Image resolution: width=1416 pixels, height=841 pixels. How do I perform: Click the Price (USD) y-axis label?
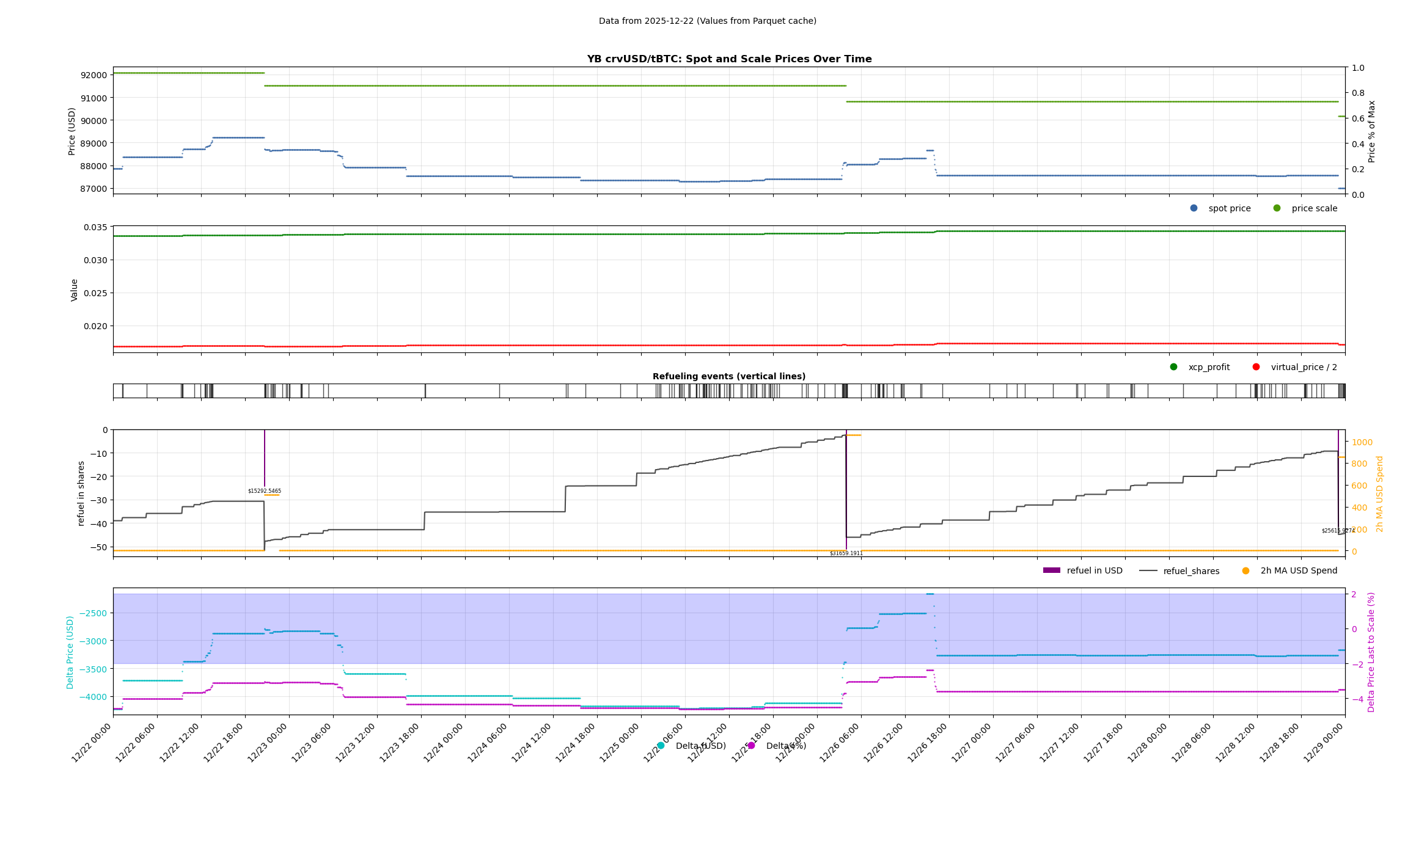pyautogui.click(x=72, y=131)
